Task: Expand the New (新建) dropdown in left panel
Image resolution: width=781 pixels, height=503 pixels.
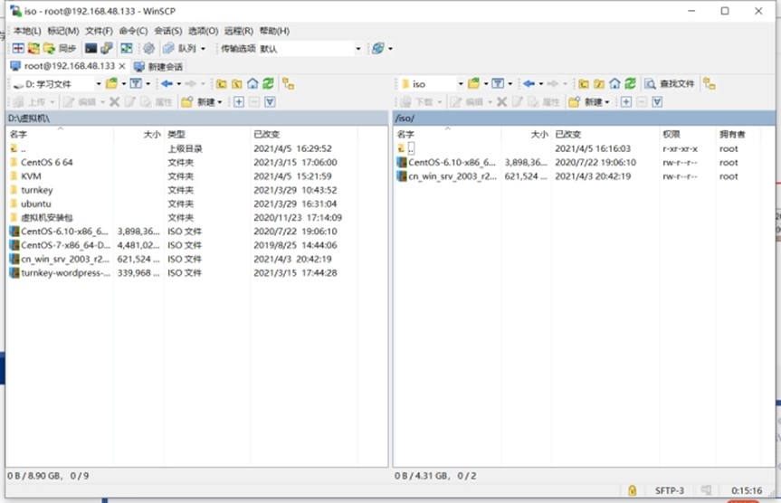Action: click(x=220, y=102)
